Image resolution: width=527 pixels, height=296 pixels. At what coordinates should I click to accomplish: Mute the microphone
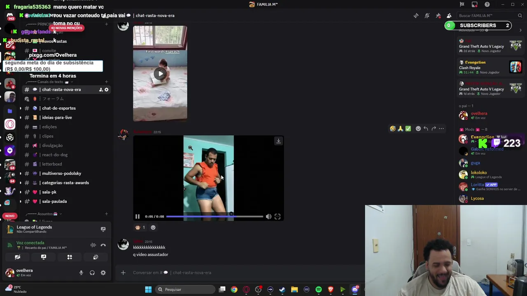(x=81, y=273)
